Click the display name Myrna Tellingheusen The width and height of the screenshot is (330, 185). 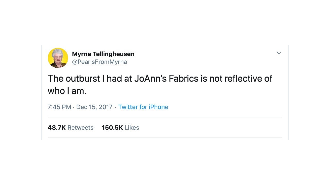click(x=103, y=54)
